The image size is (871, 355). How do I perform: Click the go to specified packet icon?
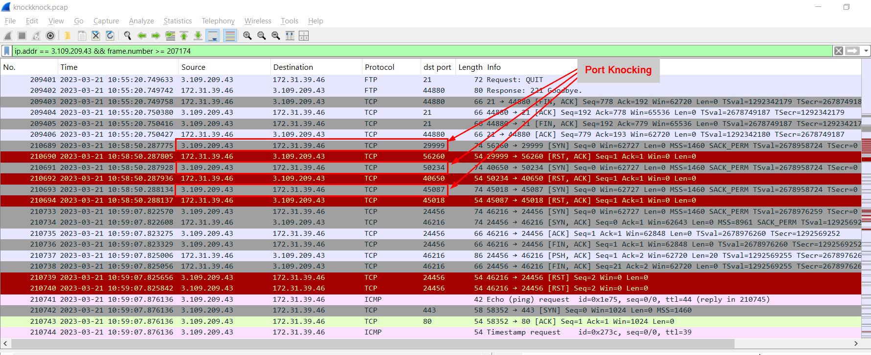click(170, 36)
